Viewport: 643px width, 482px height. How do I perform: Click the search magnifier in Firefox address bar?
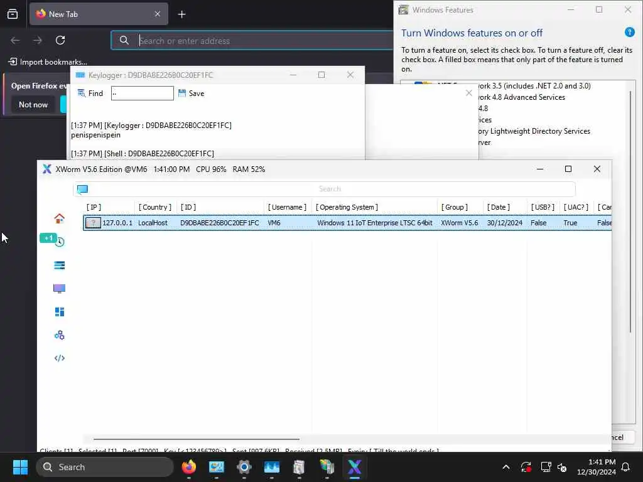[x=124, y=40]
